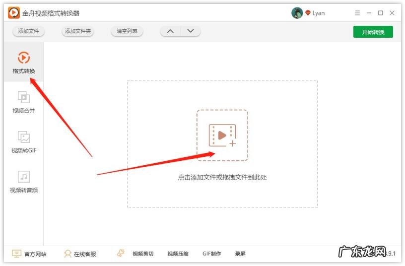Click the tools icon beside 视频剪切
Screen dimensions: 405x266
click(x=121, y=253)
